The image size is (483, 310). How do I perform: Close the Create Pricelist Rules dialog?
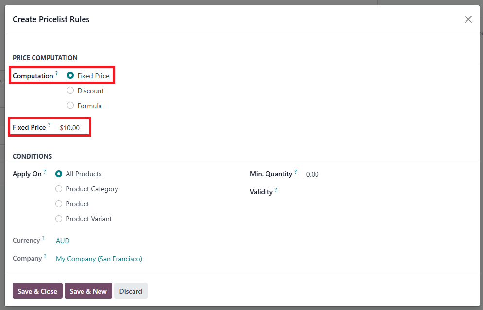pos(468,19)
